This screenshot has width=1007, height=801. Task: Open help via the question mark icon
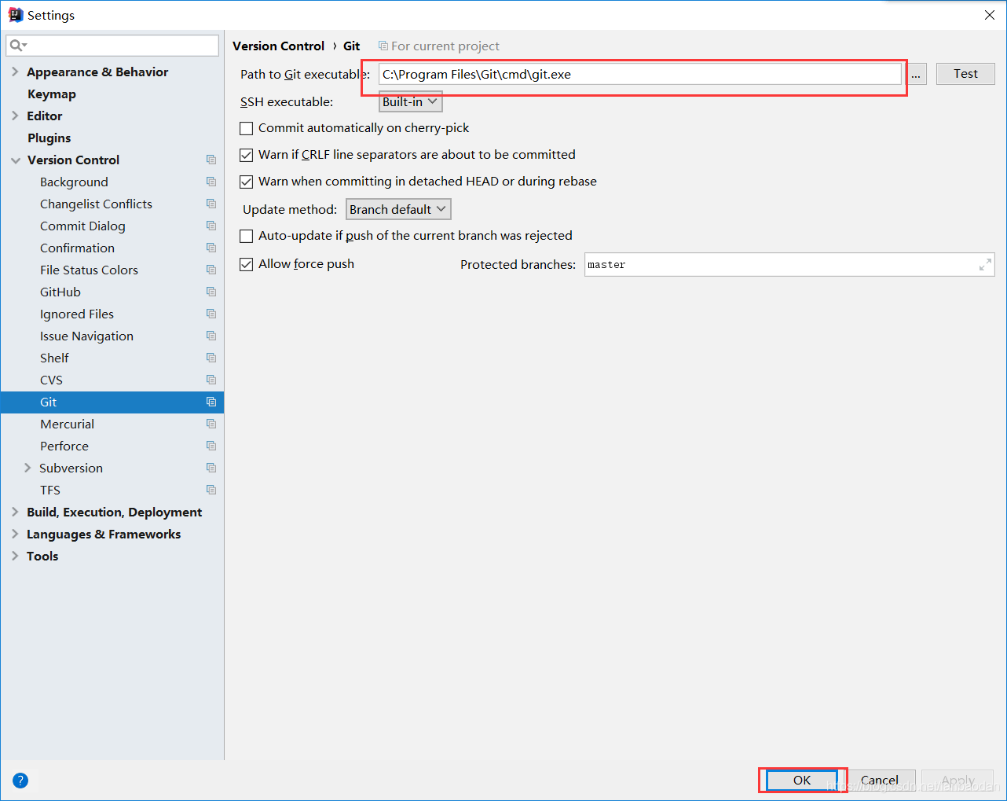point(20,781)
